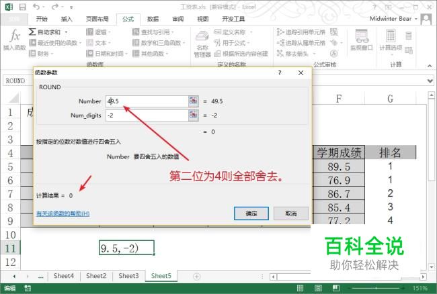
Task: Open the Text functions menu
Action: pyautogui.click(x=98, y=43)
